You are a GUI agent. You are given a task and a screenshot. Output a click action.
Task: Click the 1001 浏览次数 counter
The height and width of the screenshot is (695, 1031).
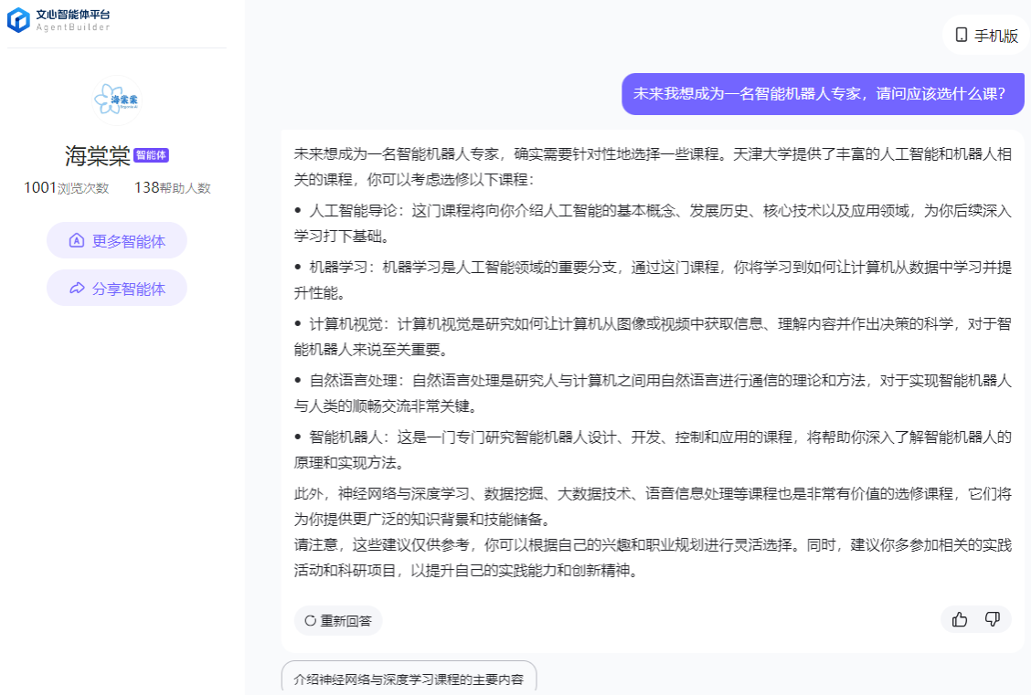click(66, 188)
